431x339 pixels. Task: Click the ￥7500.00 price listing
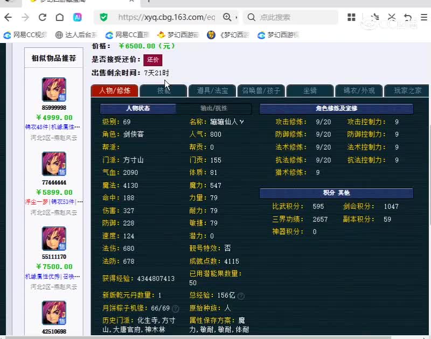[x=54, y=266]
